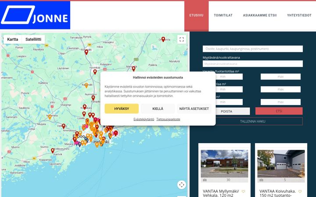Deny cookies with Kiellä button

pyautogui.click(x=158, y=109)
